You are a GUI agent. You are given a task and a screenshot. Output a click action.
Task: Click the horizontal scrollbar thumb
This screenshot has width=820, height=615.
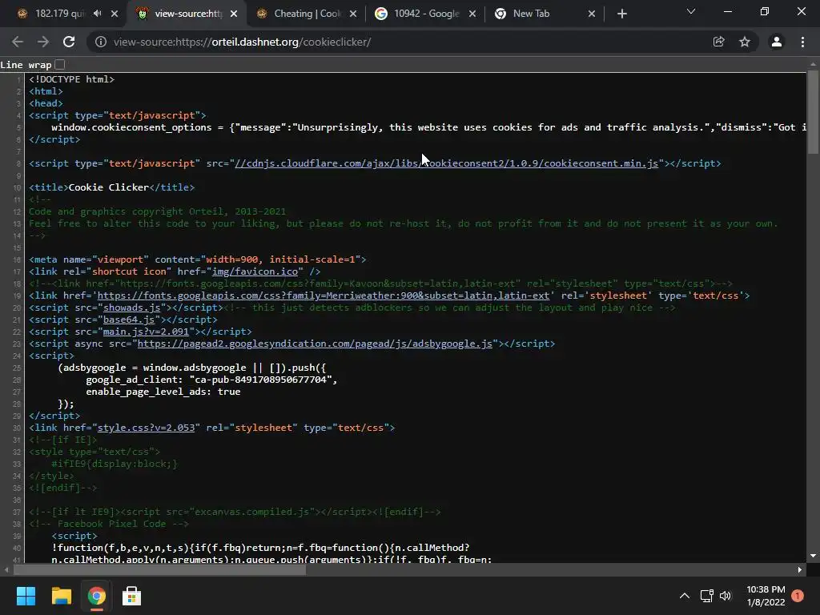coord(159,569)
